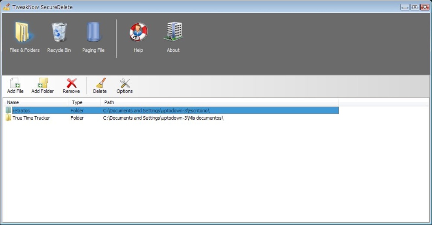Sort list by Name column header
This screenshot has width=432, height=225.
pos(36,102)
